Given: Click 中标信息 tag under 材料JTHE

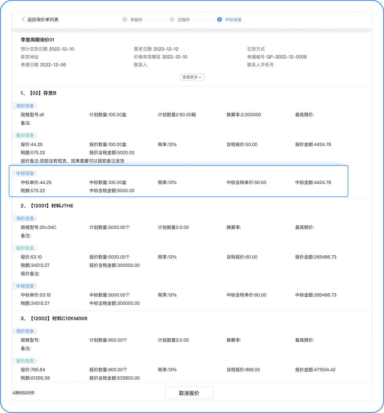Looking at the screenshot, I should tap(25, 286).
